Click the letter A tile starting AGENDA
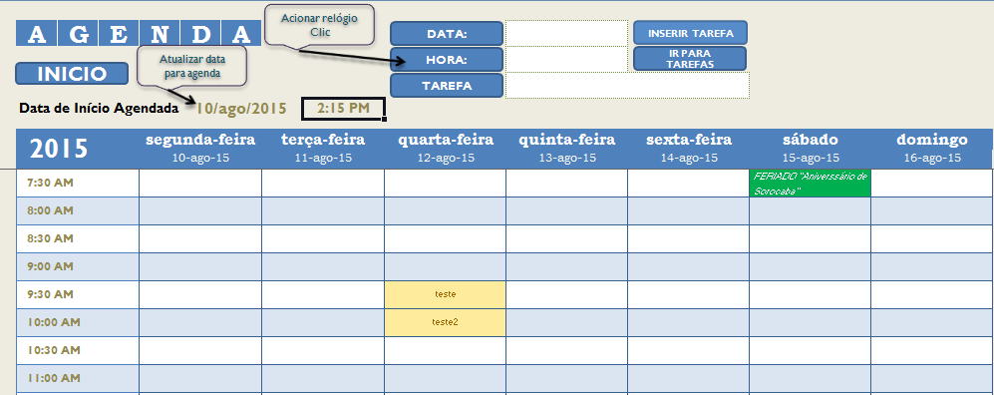 pos(37,34)
